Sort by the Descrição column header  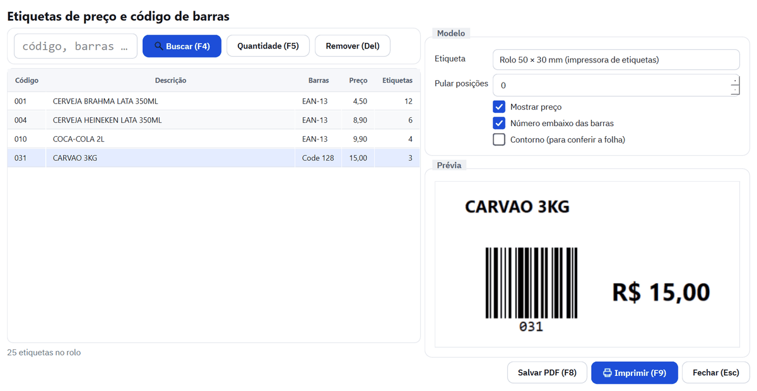[170, 80]
